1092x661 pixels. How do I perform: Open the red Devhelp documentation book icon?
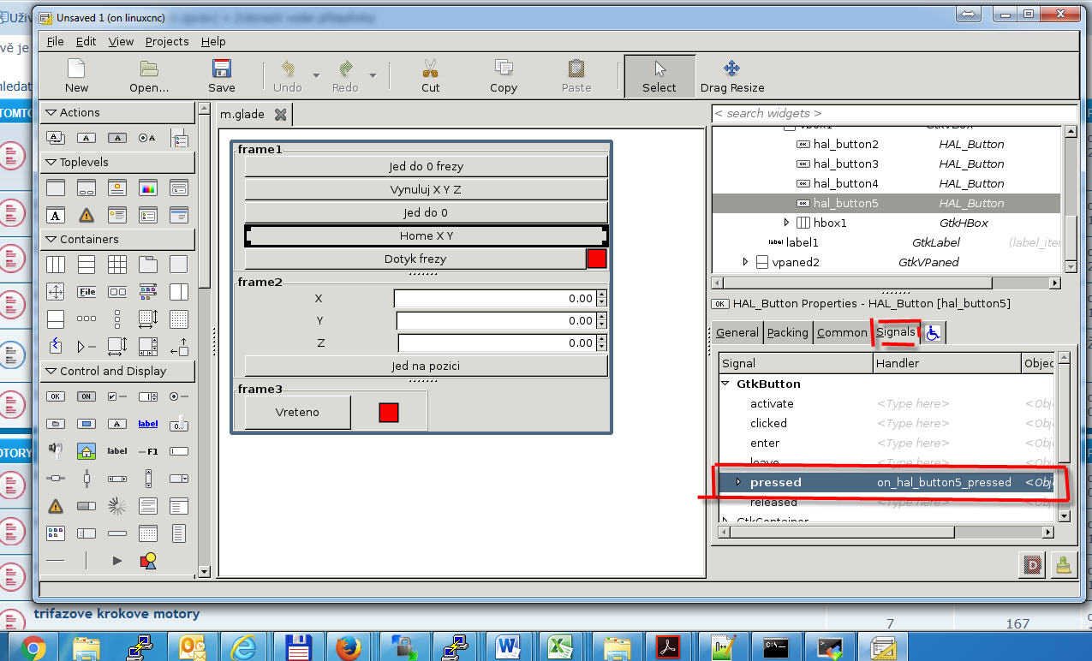tap(1033, 565)
